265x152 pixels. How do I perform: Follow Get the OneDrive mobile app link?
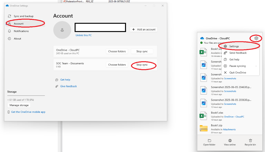click(x=28, y=112)
